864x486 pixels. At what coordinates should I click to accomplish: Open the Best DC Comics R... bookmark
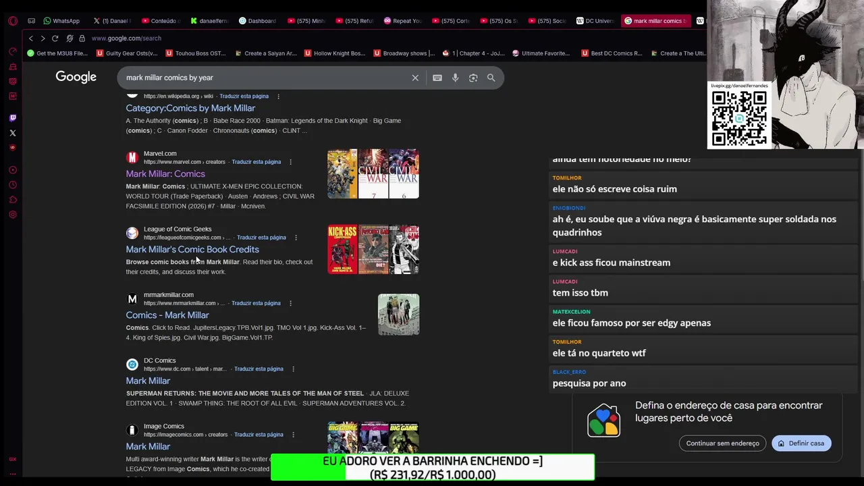(612, 53)
